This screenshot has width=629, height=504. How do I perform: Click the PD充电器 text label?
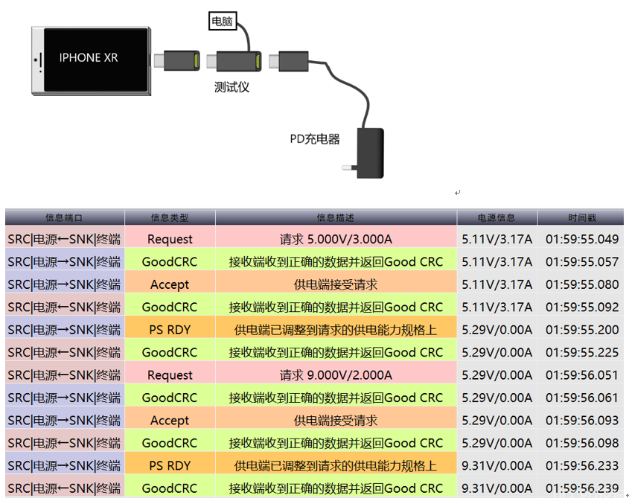point(314,138)
